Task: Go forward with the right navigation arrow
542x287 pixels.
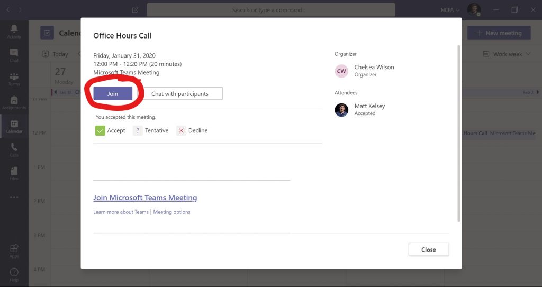Action: [21, 10]
